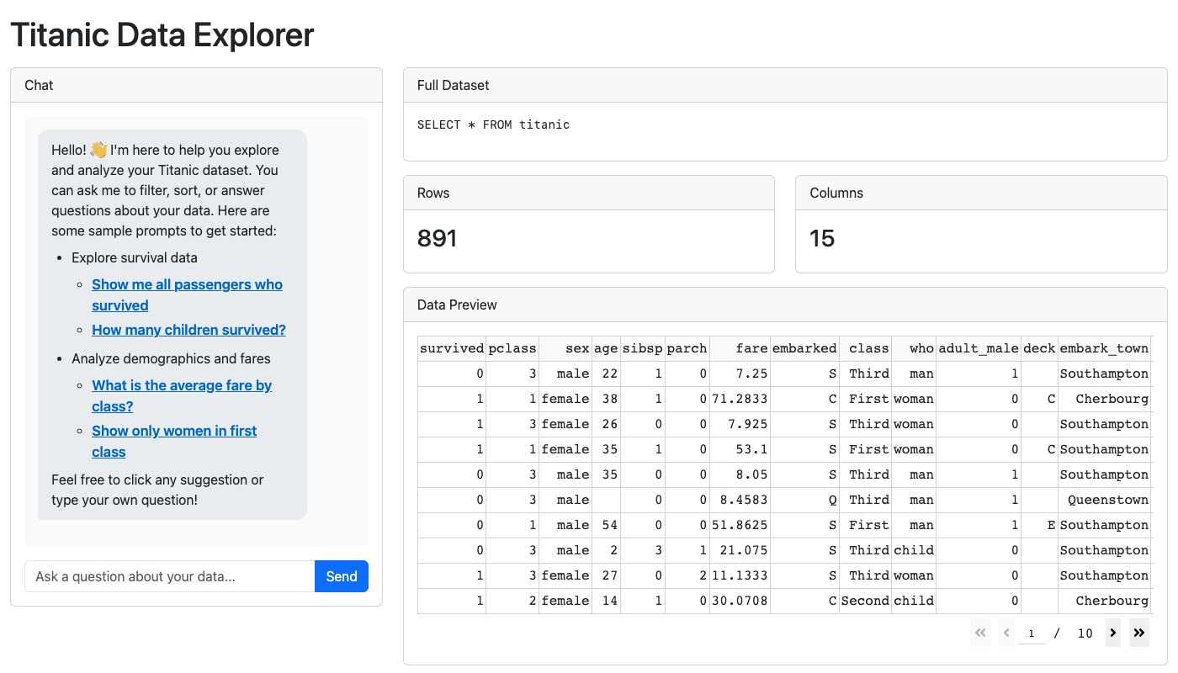Click the chat question input field
This screenshot has height=673, width=1178.
(170, 576)
